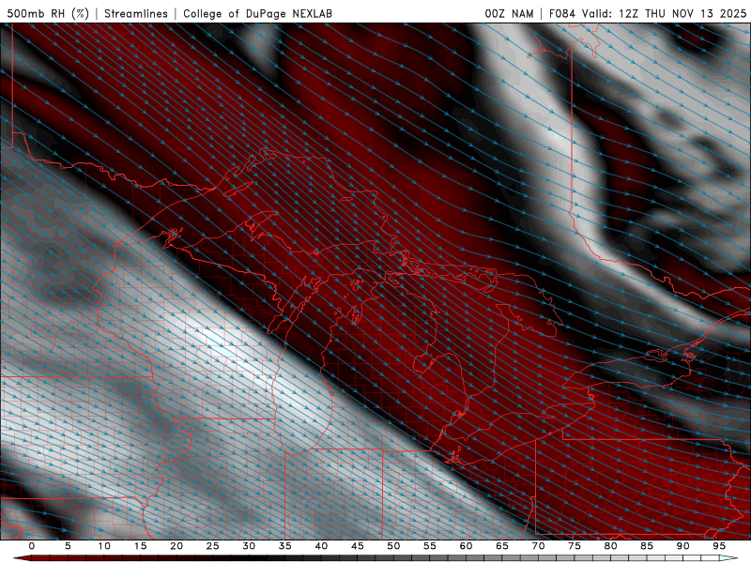Click the "75" label on the color scale
Image resolution: width=751 pixels, height=563 pixels.
[x=575, y=546]
